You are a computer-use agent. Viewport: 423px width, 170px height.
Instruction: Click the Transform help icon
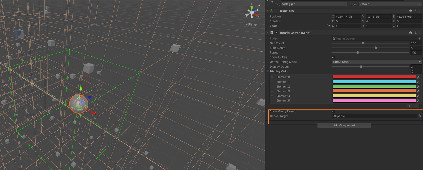[x=410, y=11]
